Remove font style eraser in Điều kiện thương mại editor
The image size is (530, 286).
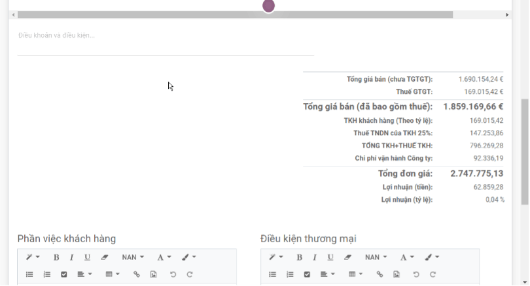point(347,257)
